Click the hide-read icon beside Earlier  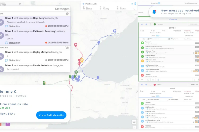tap(67, 47)
